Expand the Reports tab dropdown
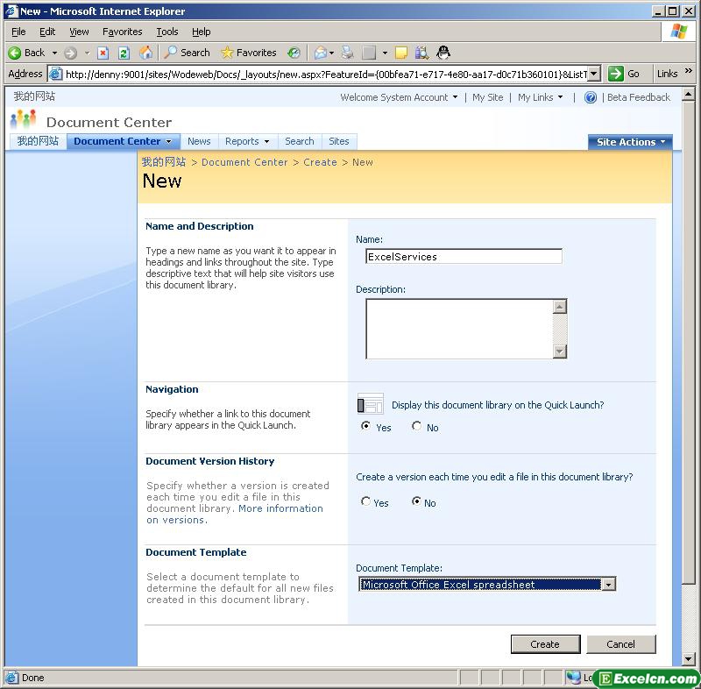The image size is (701, 689). coord(267,142)
